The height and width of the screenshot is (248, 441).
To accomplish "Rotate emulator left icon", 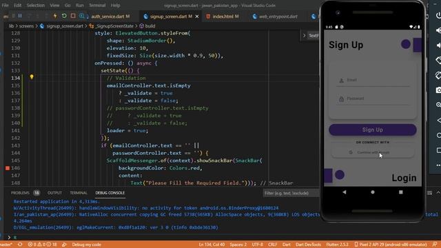I will point(438,60).
